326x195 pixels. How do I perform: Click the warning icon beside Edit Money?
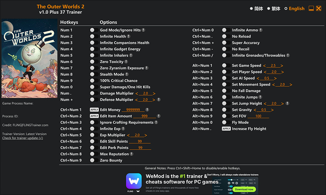tap(147, 110)
